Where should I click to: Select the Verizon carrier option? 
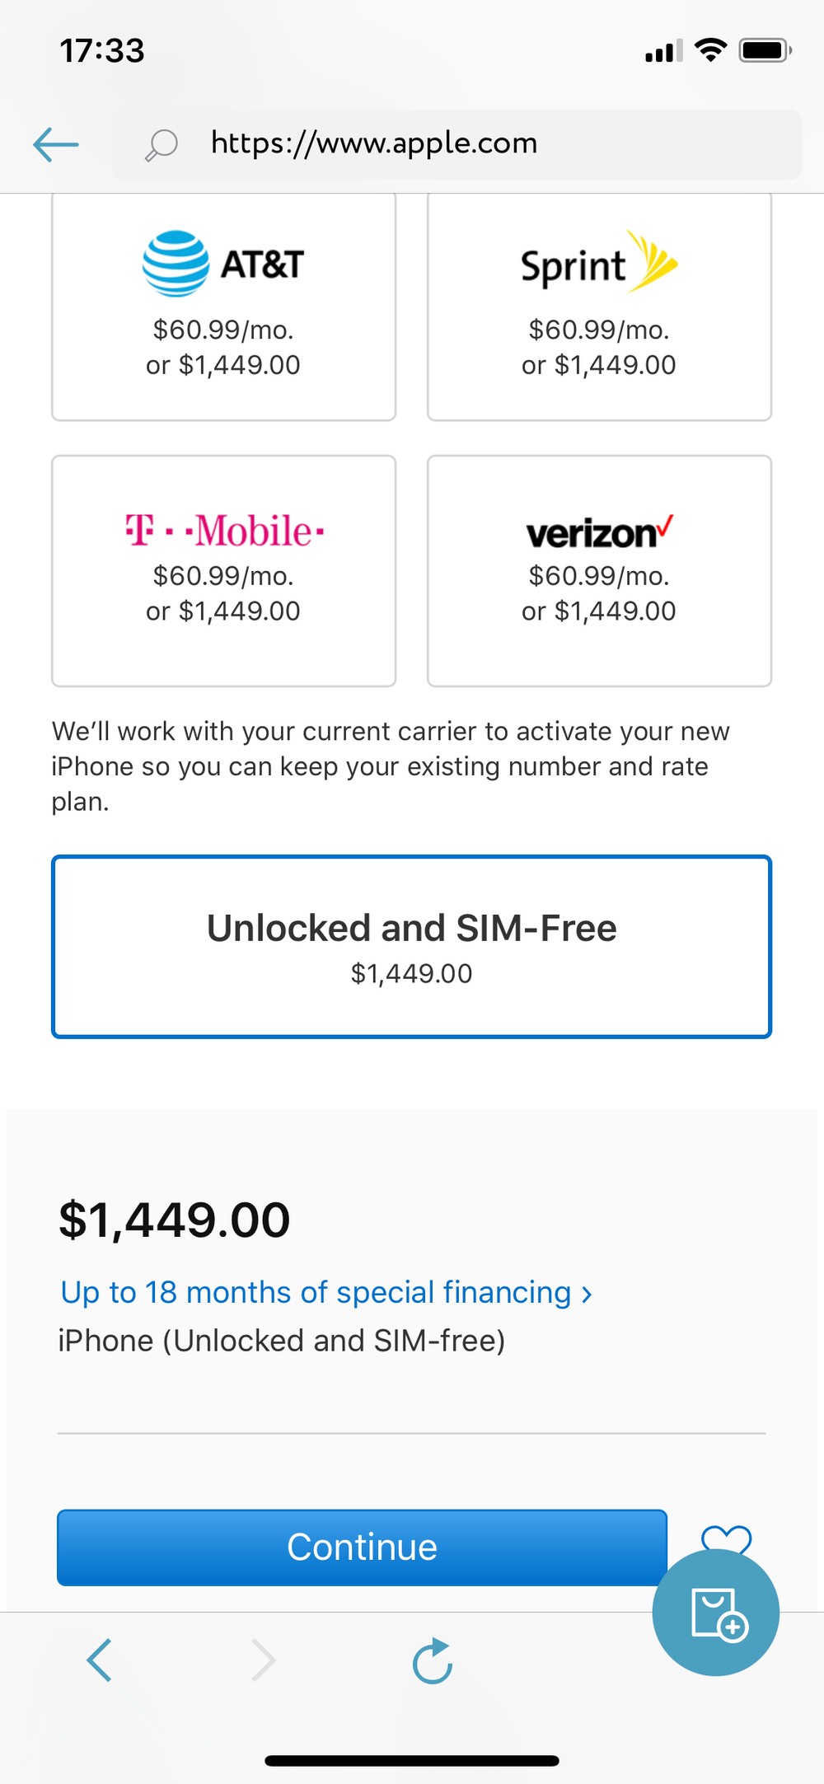pyautogui.click(x=599, y=570)
